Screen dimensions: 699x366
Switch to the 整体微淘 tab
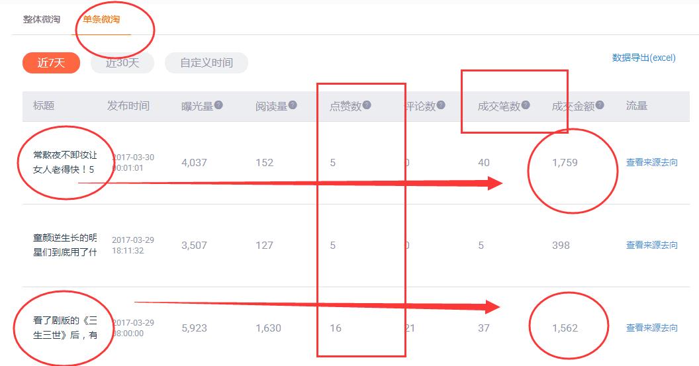tap(42, 19)
